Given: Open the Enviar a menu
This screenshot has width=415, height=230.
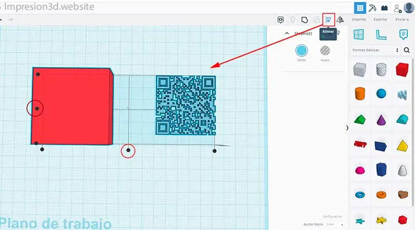Looking at the screenshot, I should click(402, 19).
